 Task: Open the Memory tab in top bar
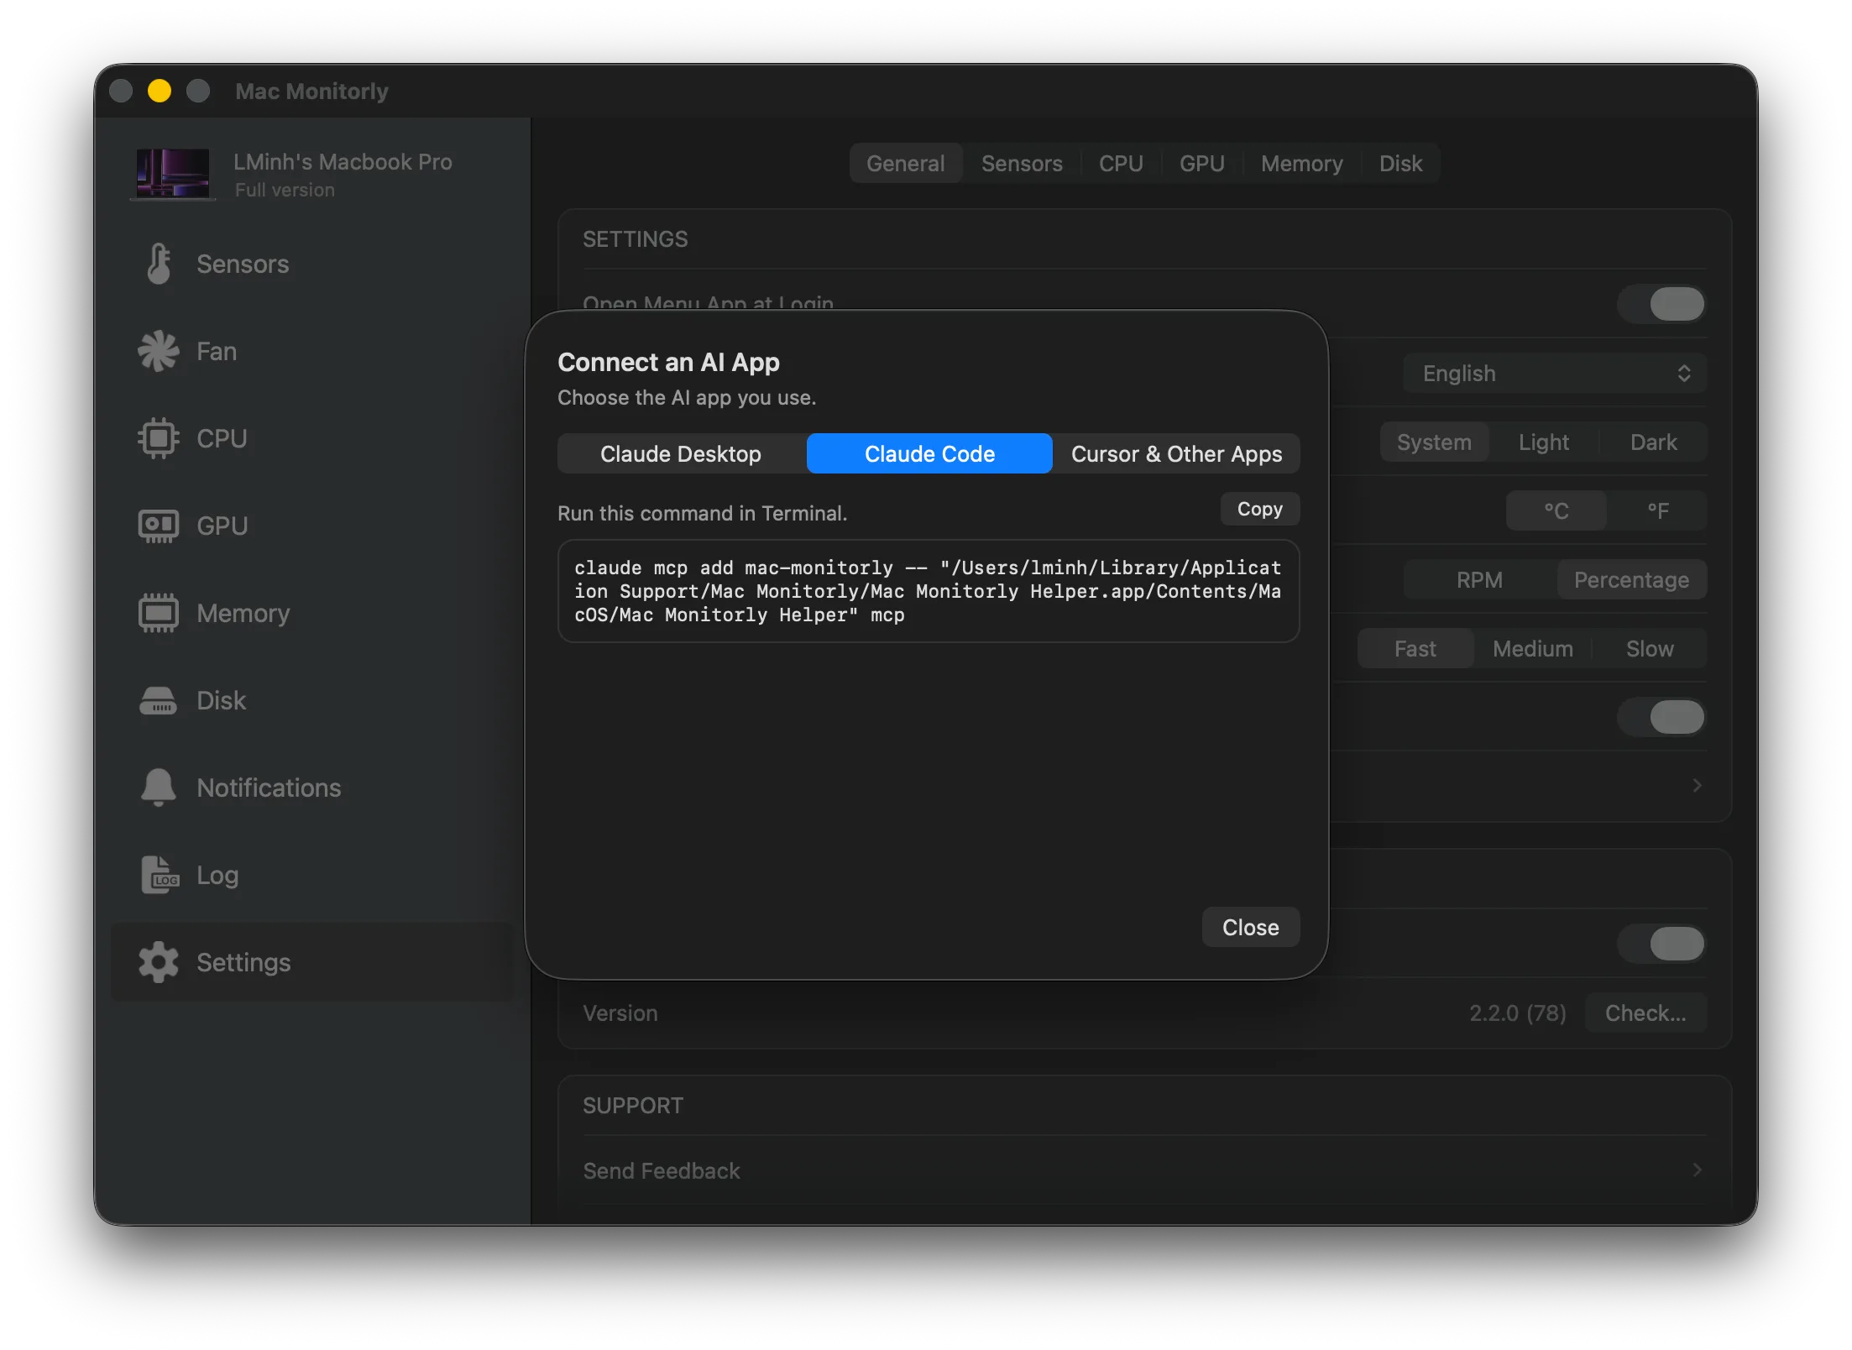1301,163
